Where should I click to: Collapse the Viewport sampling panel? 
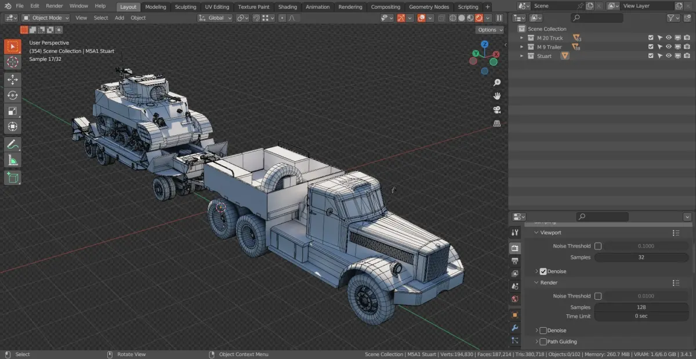click(x=536, y=233)
